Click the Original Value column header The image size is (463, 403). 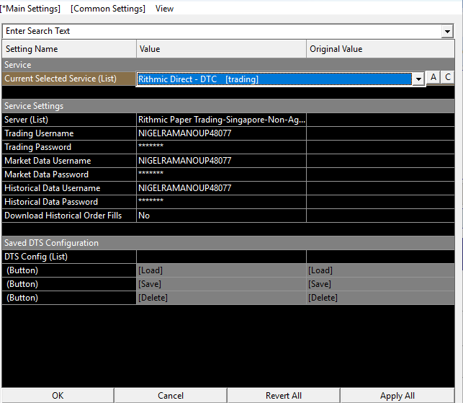pos(380,49)
